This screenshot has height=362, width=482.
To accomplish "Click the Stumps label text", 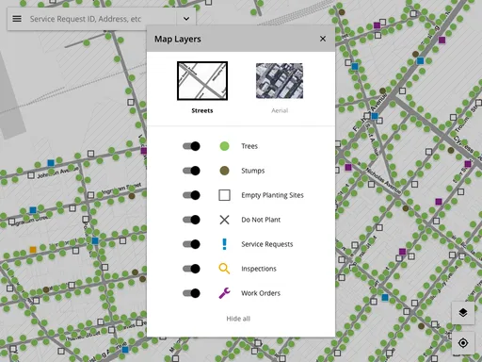I will (x=253, y=171).
